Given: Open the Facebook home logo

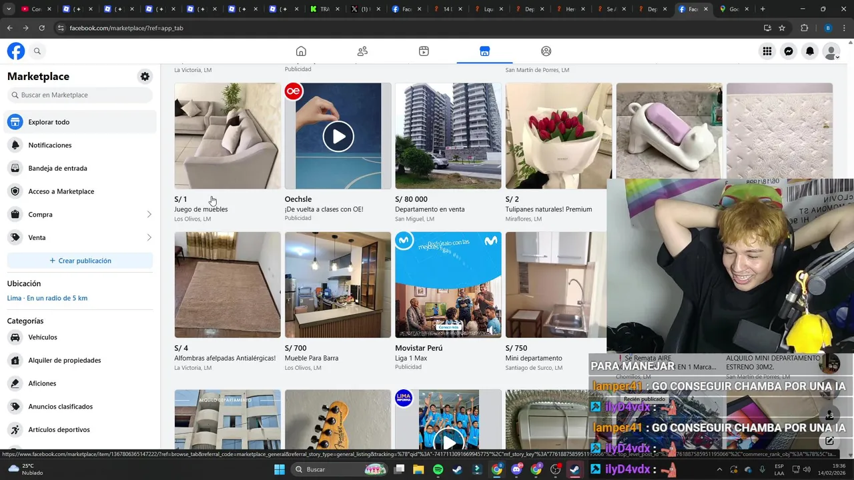Looking at the screenshot, I should (16, 51).
